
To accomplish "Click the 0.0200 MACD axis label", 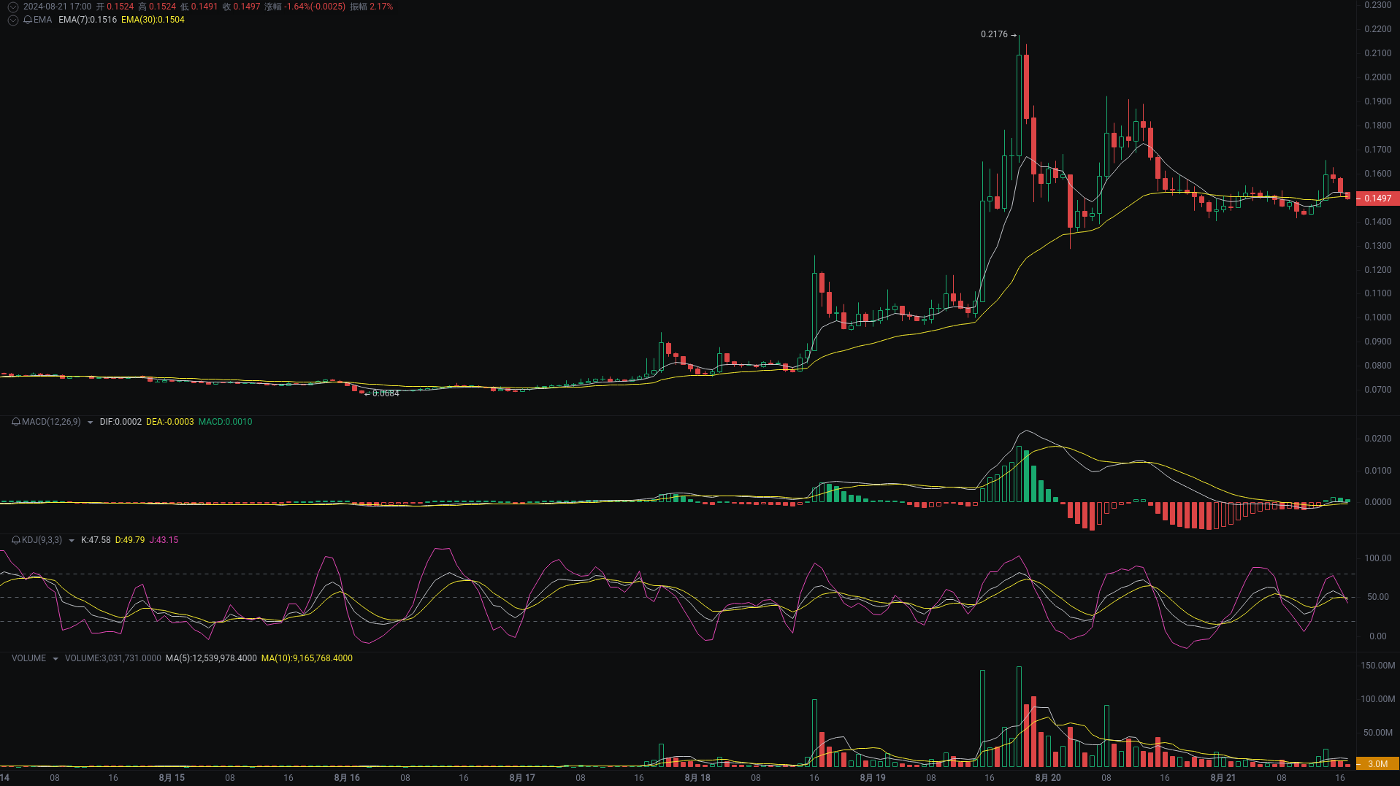I will [1377, 439].
